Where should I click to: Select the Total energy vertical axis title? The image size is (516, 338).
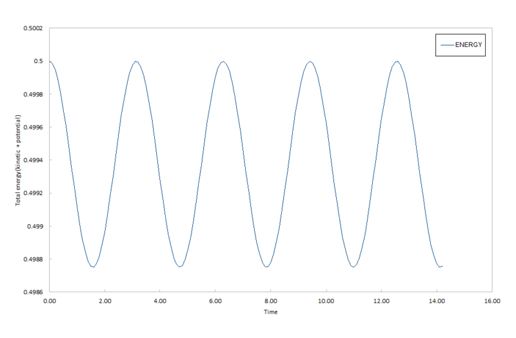[18, 160]
